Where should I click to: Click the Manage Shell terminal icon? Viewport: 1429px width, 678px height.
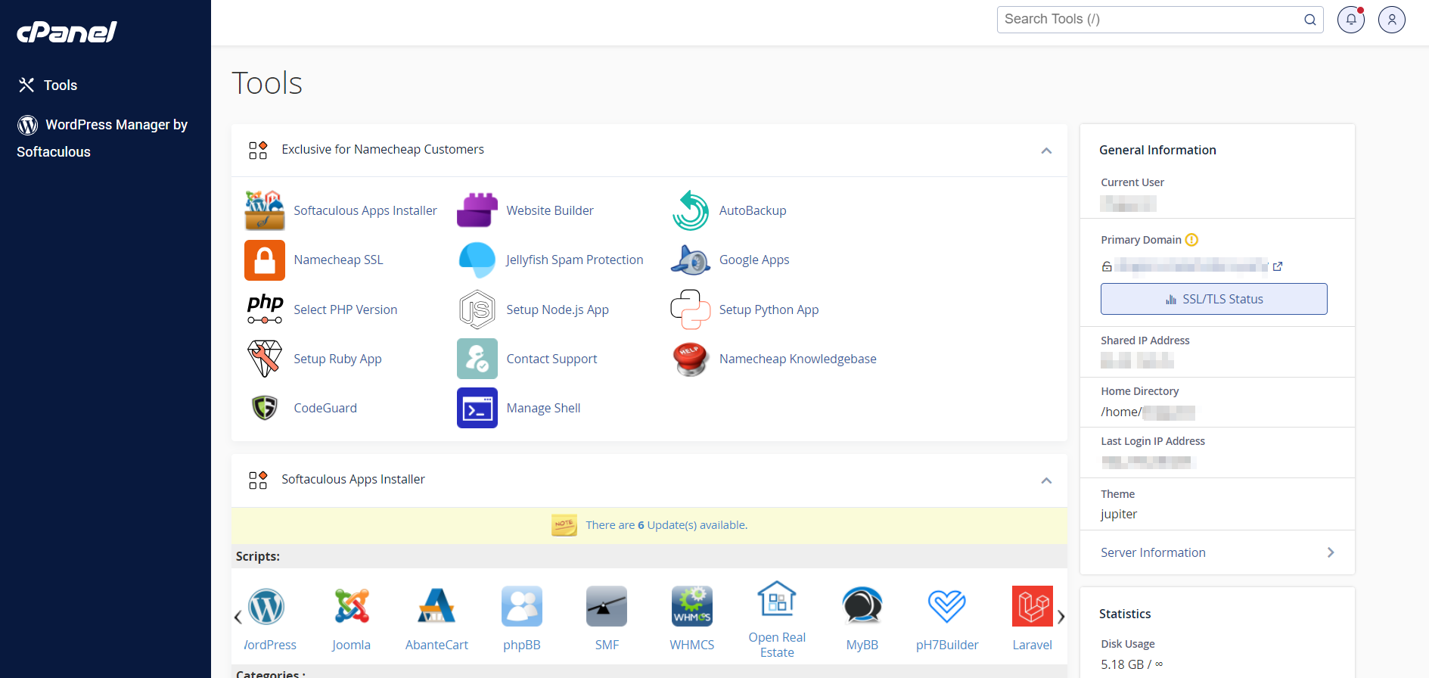coord(477,408)
